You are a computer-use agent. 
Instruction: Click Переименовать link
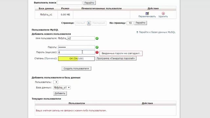(147, 16)
